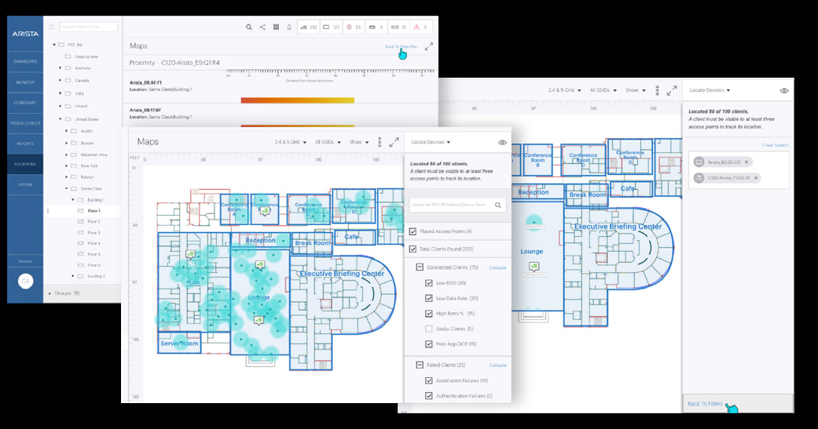Uncheck Poor App QOE (15)
The width and height of the screenshot is (818, 429).
pyautogui.click(x=429, y=344)
